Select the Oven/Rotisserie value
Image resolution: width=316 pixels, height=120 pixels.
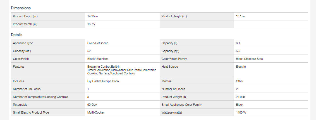pos(98,43)
